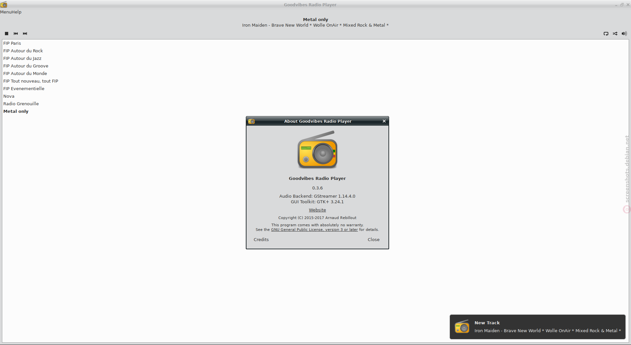
Task: Minimize the main Goodvibes window
Action: [616, 5]
